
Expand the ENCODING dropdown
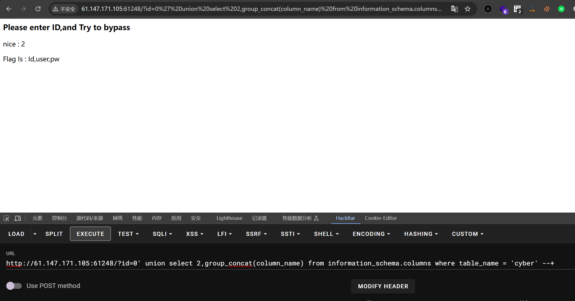[371, 234]
